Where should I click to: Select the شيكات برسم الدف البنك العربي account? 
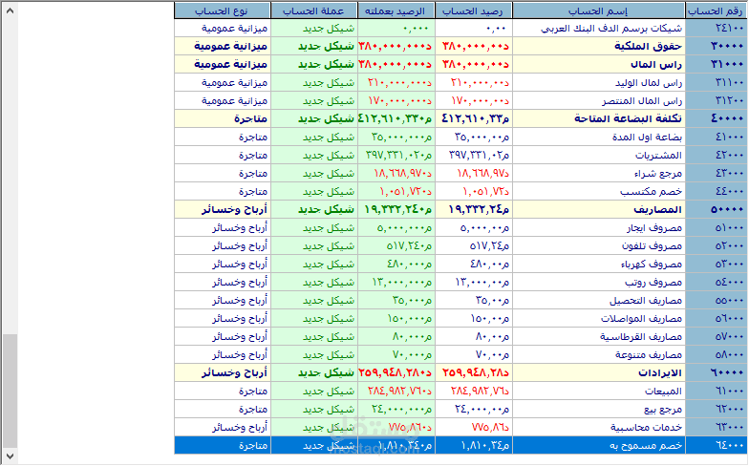(x=598, y=29)
